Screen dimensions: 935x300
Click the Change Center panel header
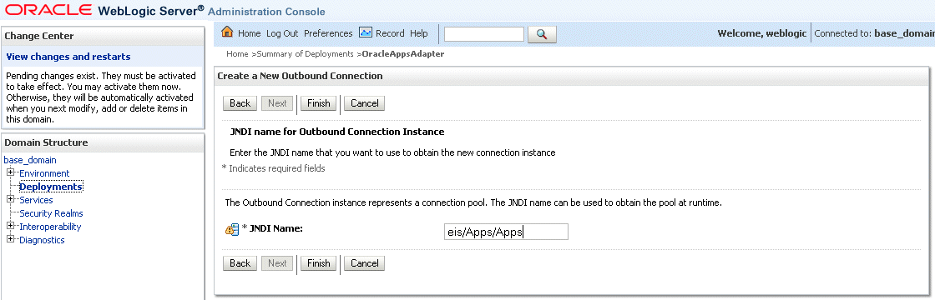click(x=103, y=36)
